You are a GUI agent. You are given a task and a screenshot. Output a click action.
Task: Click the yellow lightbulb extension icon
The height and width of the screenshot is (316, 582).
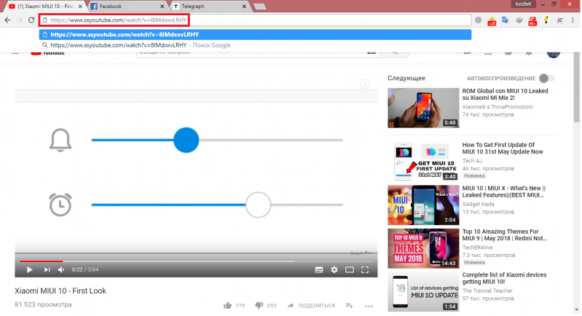pyautogui.click(x=546, y=20)
